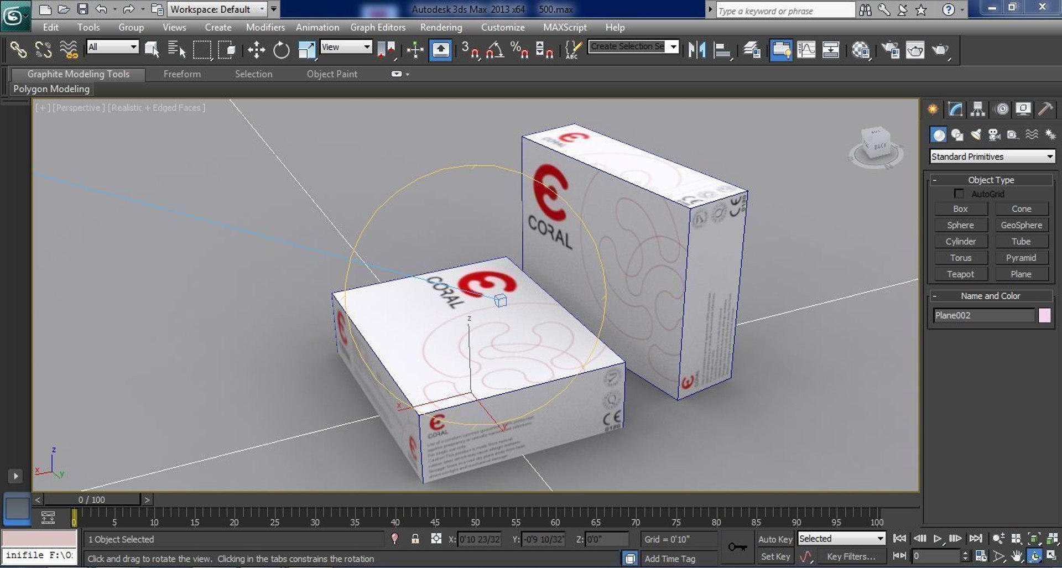Open the Modify command panel tab
This screenshot has width=1062, height=568.
[x=955, y=109]
